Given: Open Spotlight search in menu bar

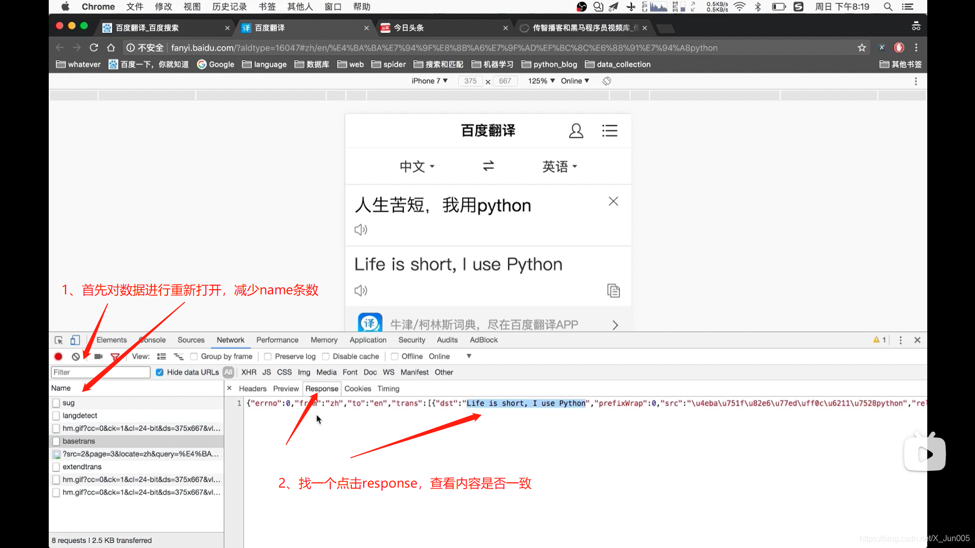Looking at the screenshot, I should 888,7.
